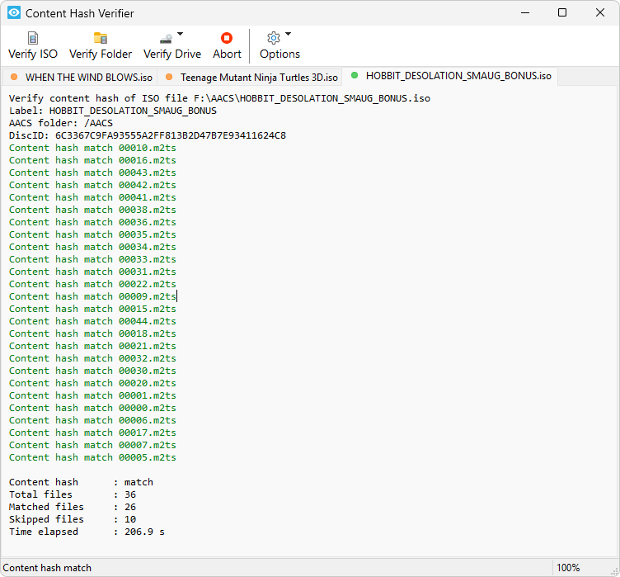Select the HOBBIT_DESOLATION_SMAUG_BONUS.iso tab
Viewport: 620px width, 577px height.
[451, 76]
